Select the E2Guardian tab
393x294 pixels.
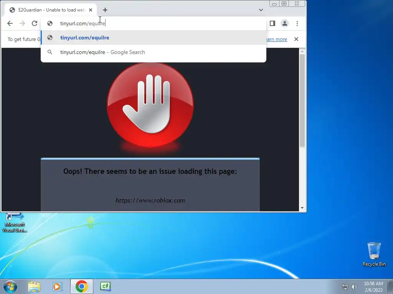pos(51,10)
